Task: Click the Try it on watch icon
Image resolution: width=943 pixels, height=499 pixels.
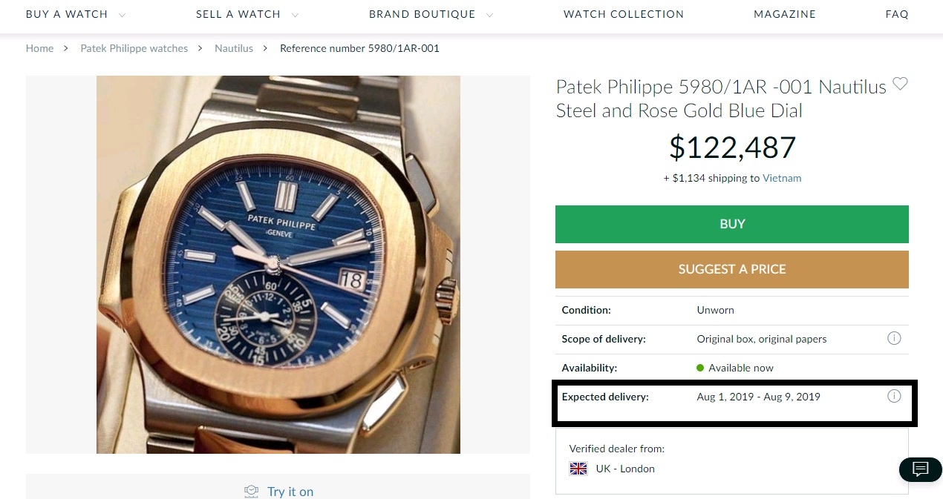Action: [251, 491]
